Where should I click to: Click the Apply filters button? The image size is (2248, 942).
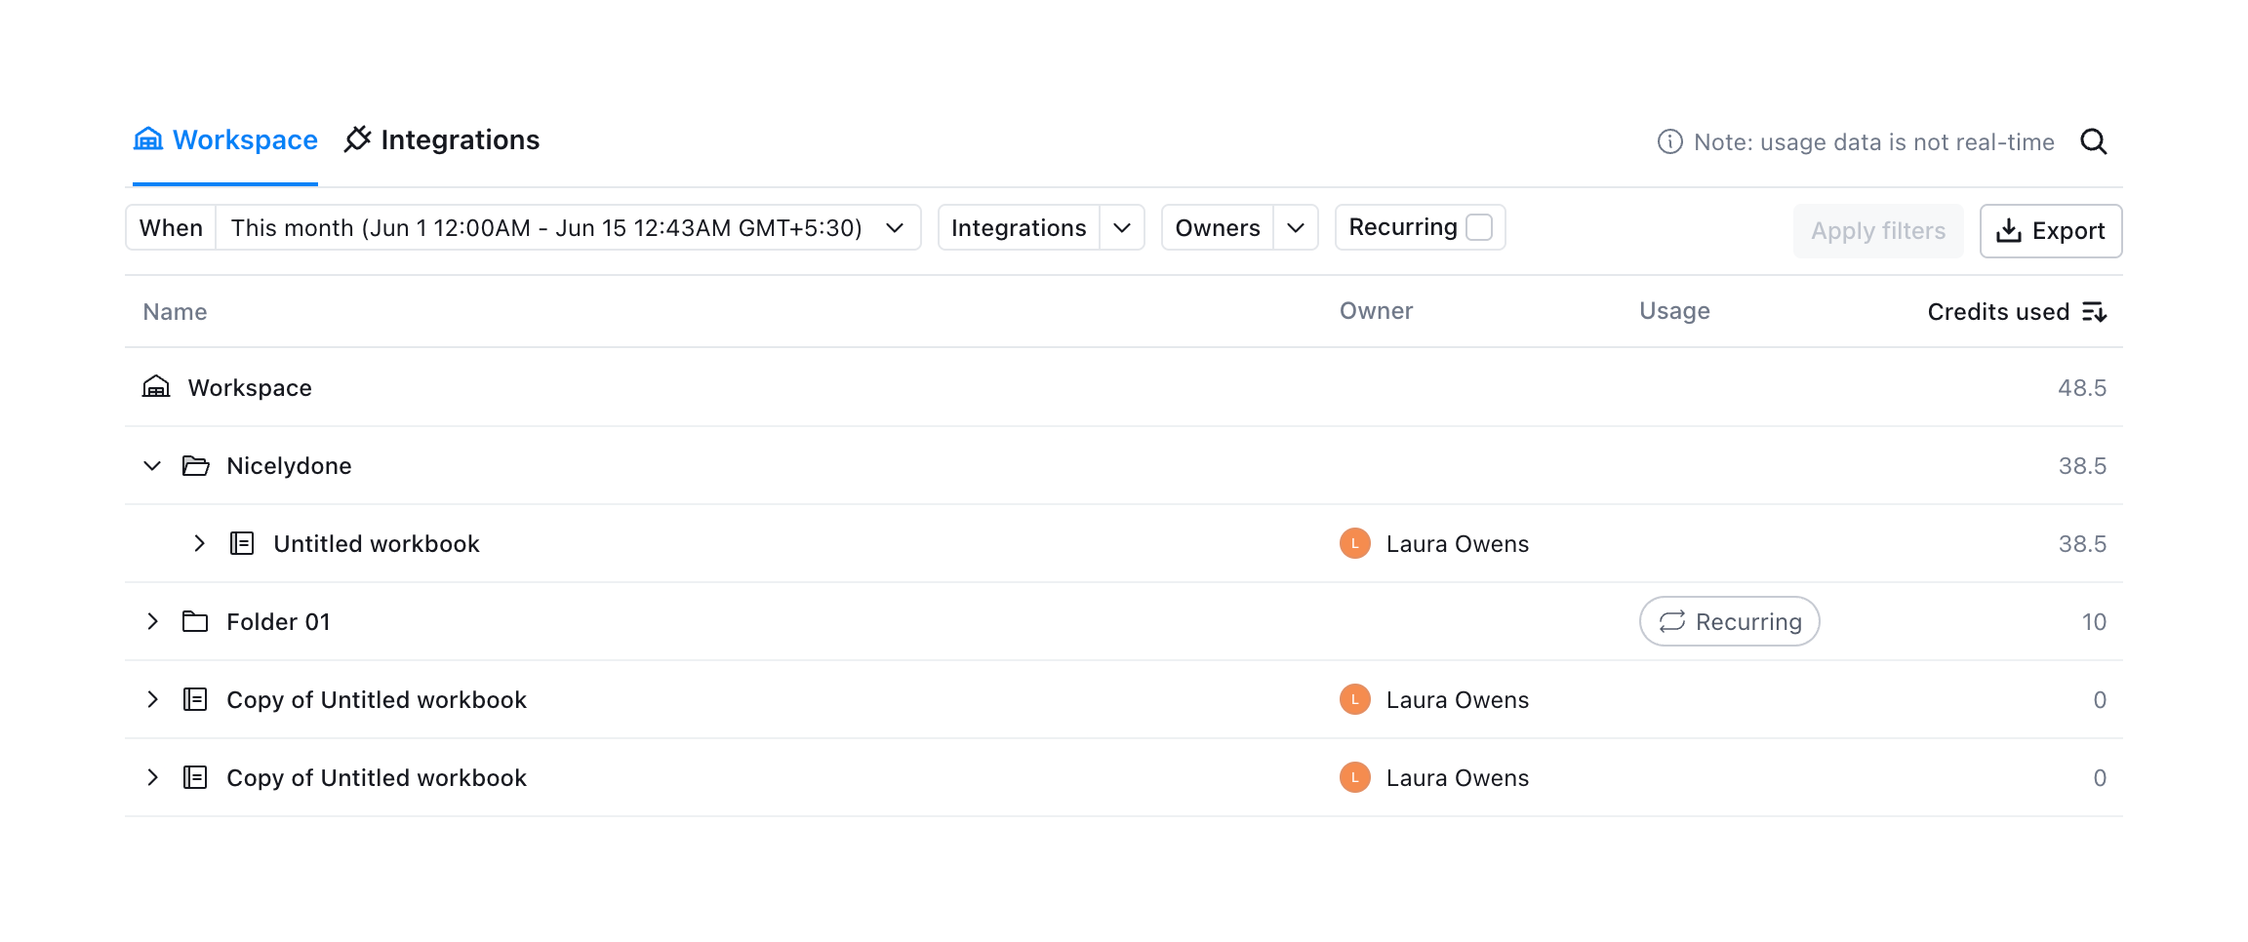tap(1877, 231)
